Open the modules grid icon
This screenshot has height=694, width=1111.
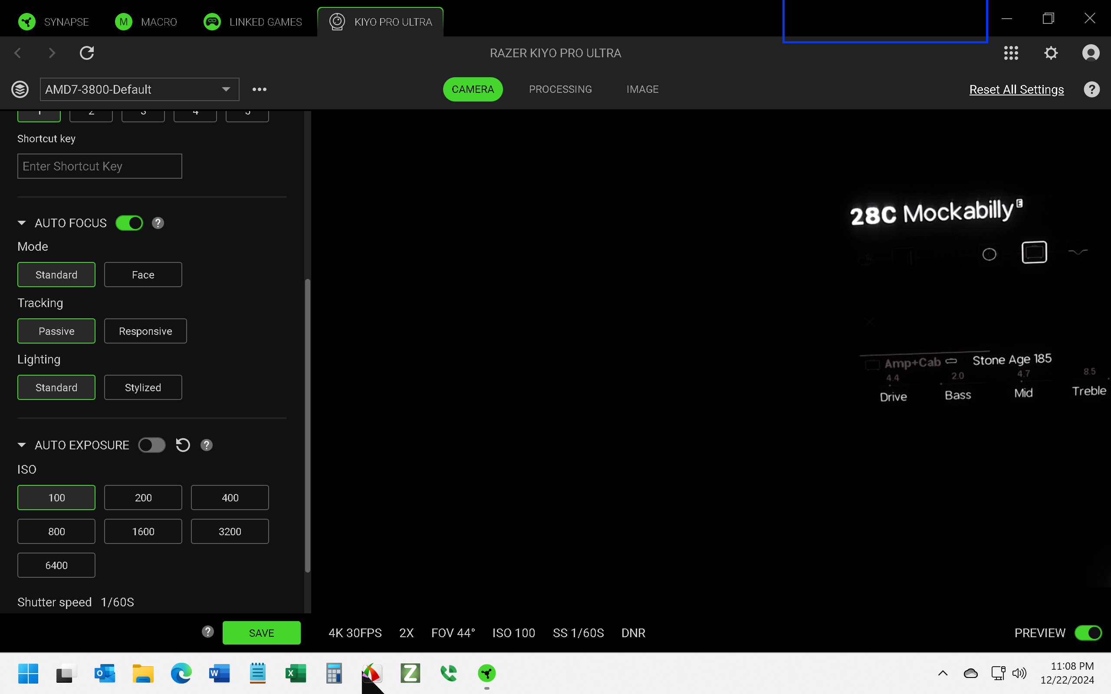(x=1011, y=53)
